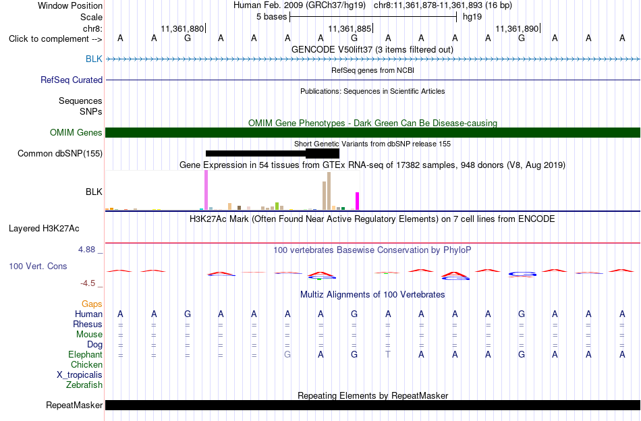This screenshot has width=641, height=421.
Task: Click the 11,361,880 position label
Action: click(x=182, y=28)
